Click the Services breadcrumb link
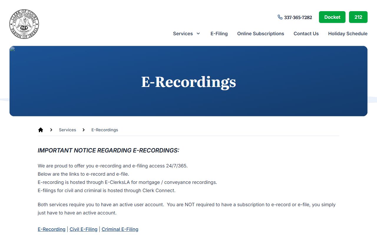Image resolution: width=377 pixels, height=235 pixels. pyautogui.click(x=67, y=130)
